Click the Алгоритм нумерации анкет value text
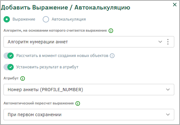180x125 pixels. point(38,42)
